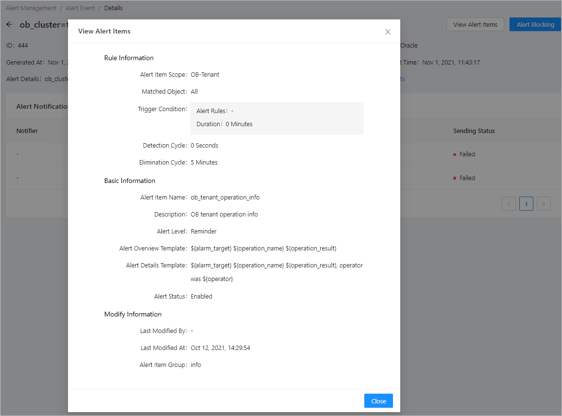Viewport: 562px width, 416px height.
Task: Click the Rule Information section heading
Action: 129,58
